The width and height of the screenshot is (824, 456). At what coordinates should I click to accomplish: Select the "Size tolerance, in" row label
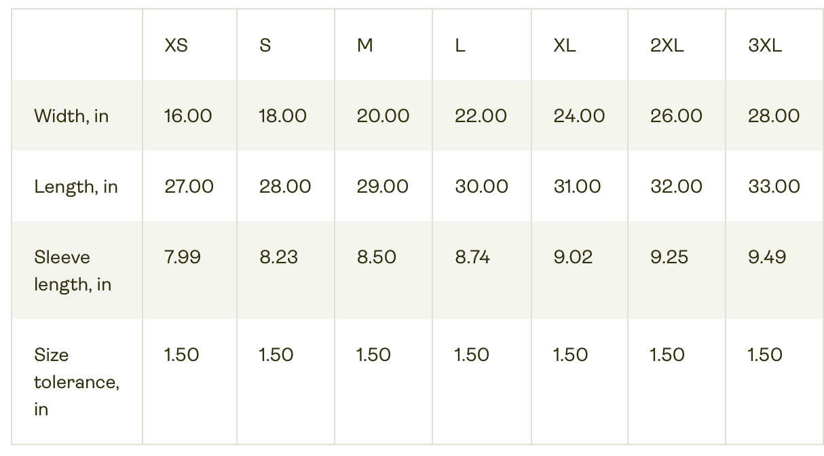point(76,381)
